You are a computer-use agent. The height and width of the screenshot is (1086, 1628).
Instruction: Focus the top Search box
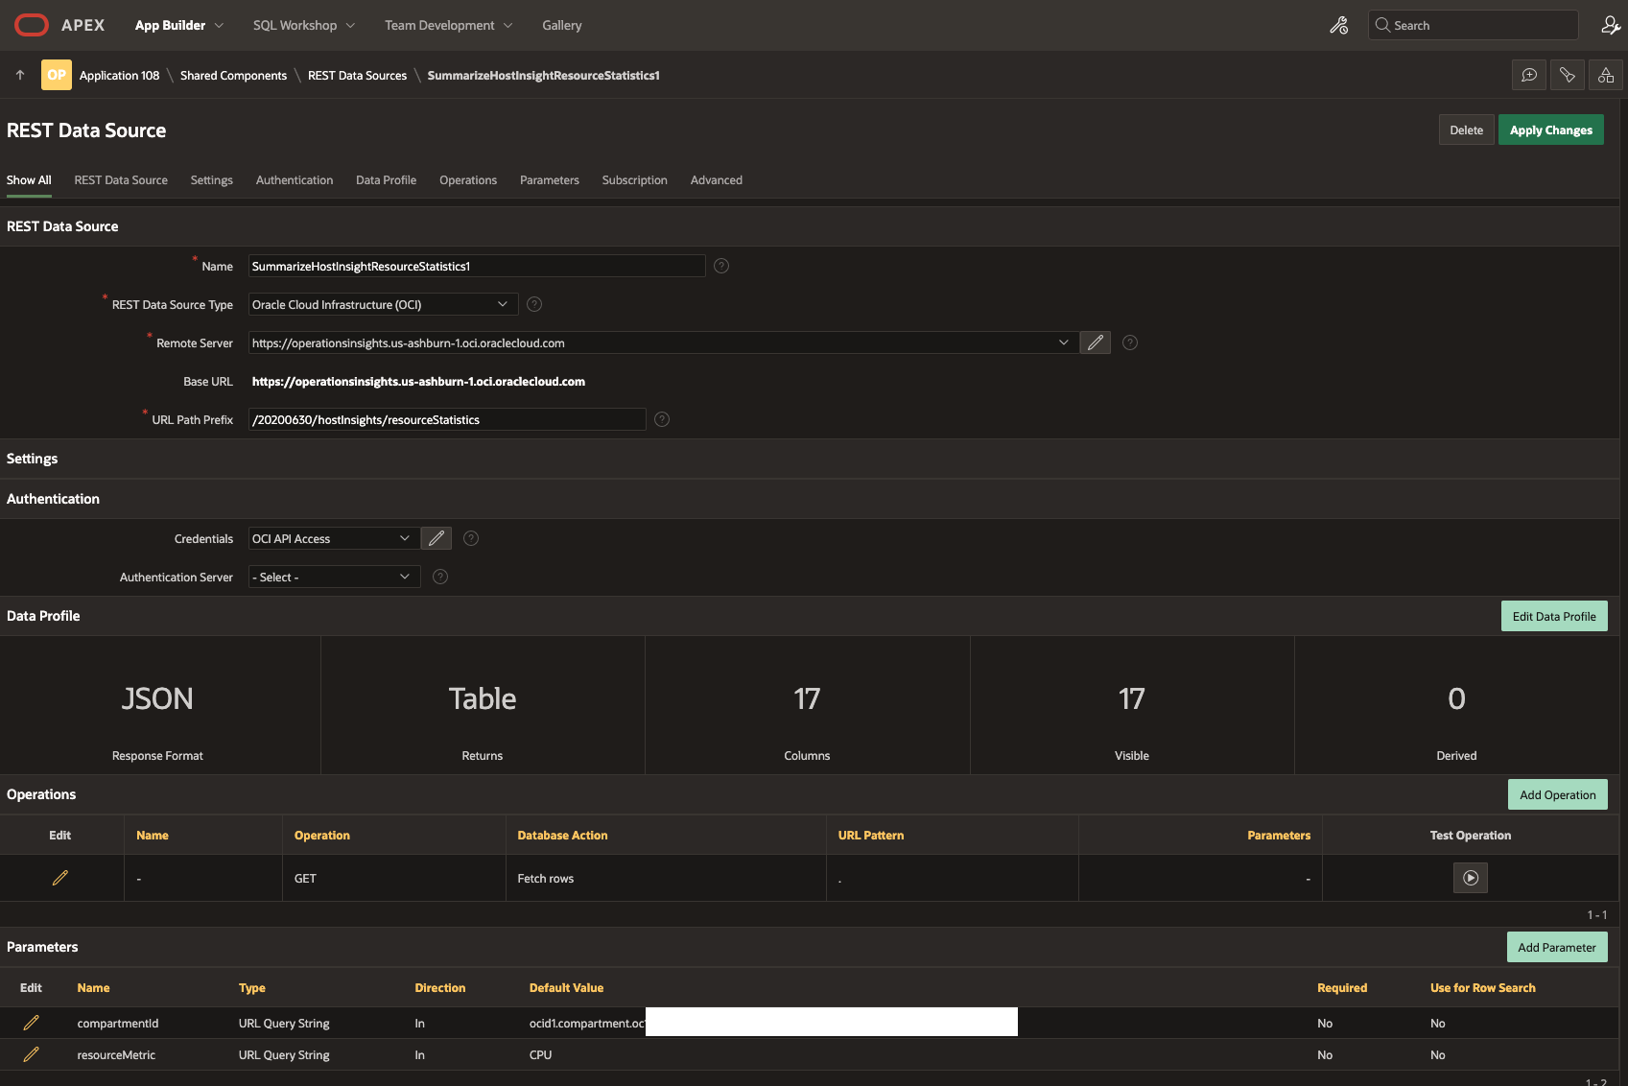pyautogui.click(x=1474, y=25)
